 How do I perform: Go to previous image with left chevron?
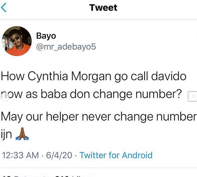click(x=5, y=96)
